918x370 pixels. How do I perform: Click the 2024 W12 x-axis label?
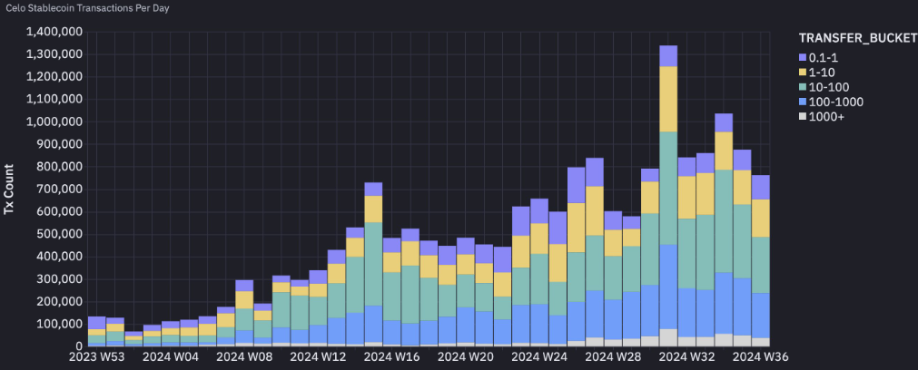point(318,355)
